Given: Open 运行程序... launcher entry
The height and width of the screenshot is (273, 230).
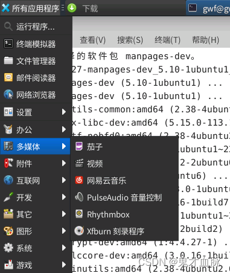Looking at the screenshot, I should click(36, 27).
